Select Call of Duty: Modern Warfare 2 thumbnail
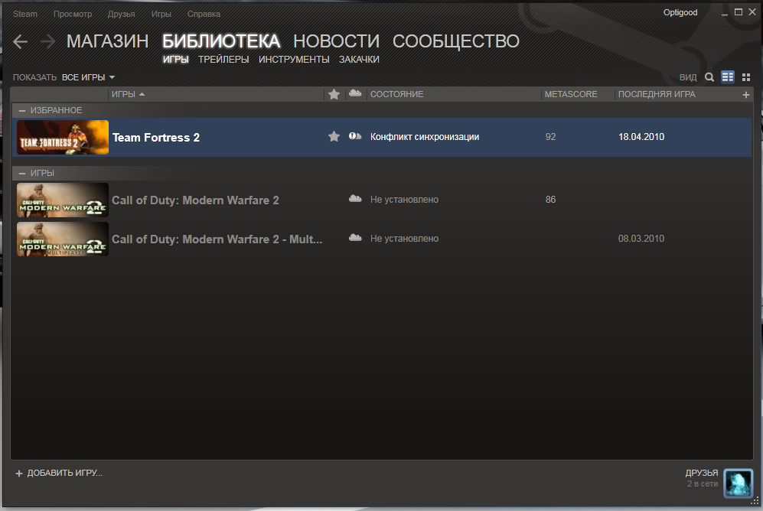The image size is (763, 511). pos(63,200)
